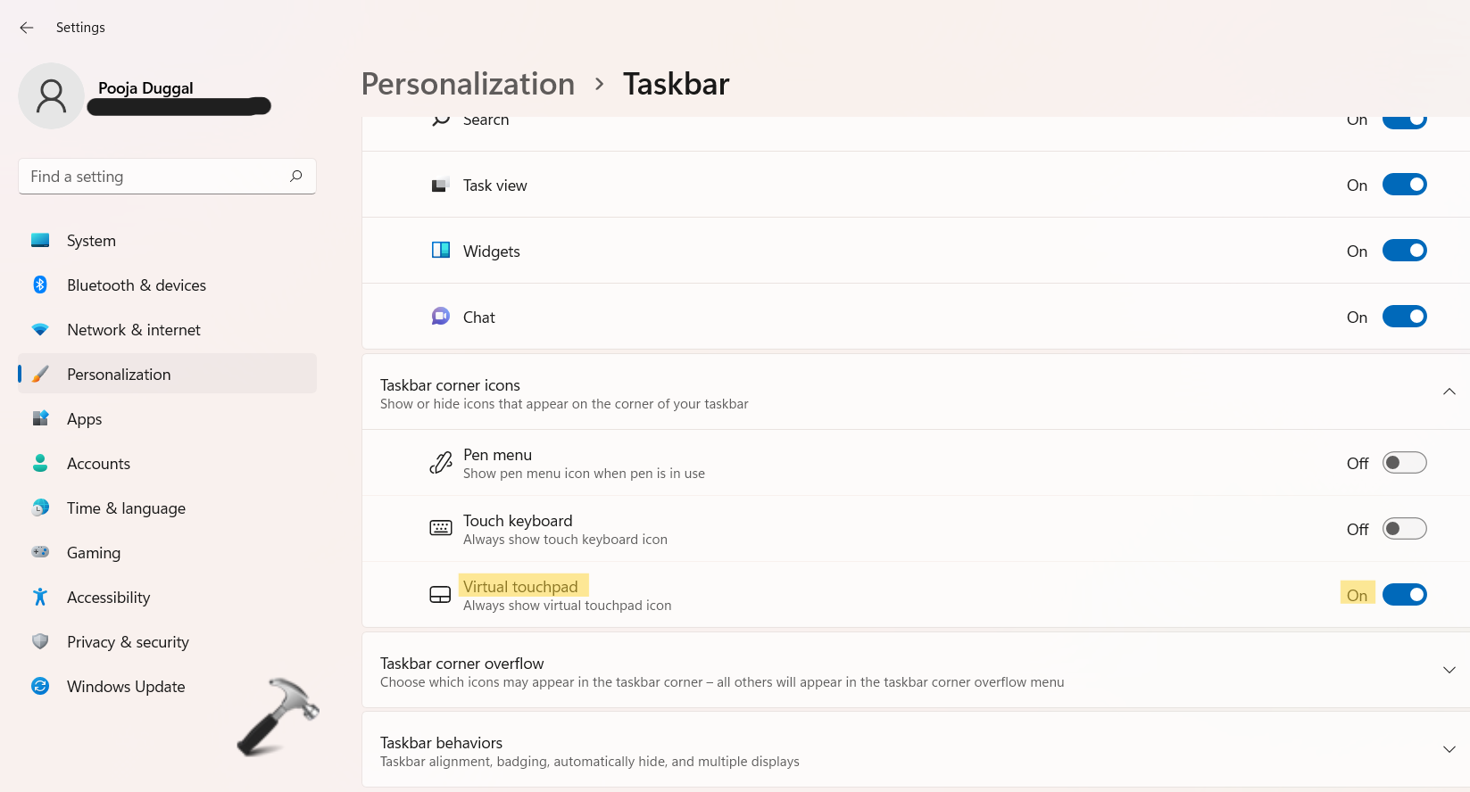Click the search magnifier icon
1470x792 pixels.
(x=296, y=176)
